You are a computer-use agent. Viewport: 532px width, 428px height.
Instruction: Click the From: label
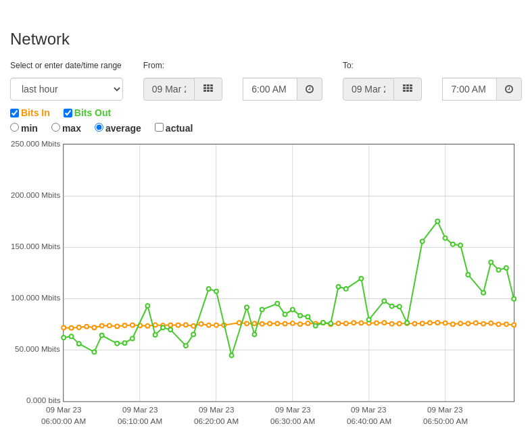click(153, 65)
